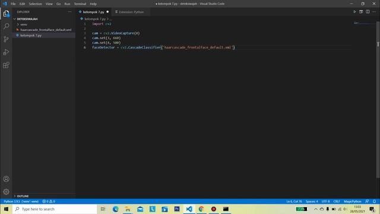Click the Windows search box
This screenshot has width=380, height=214.
pos(55,209)
